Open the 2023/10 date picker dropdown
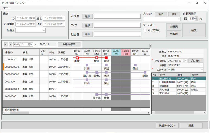The width and height of the screenshot is (210, 133). point(30,44)
